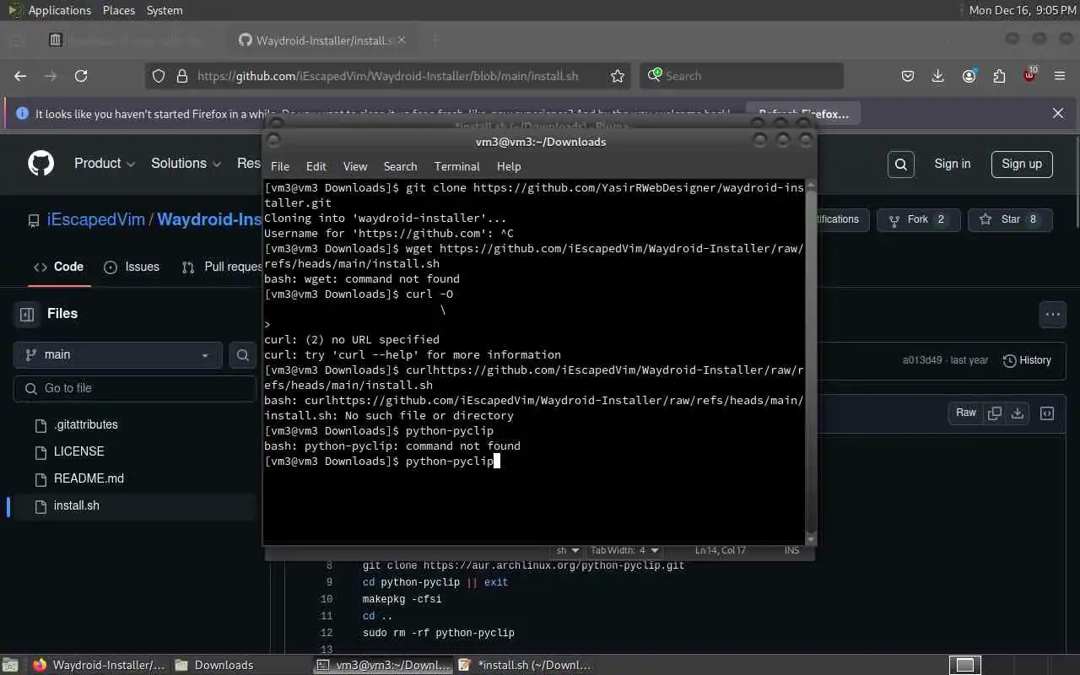1080x675 pixels.
Task: Click the Firefox URL address bar
Action: pyautogui.click(x=388, y=76)
